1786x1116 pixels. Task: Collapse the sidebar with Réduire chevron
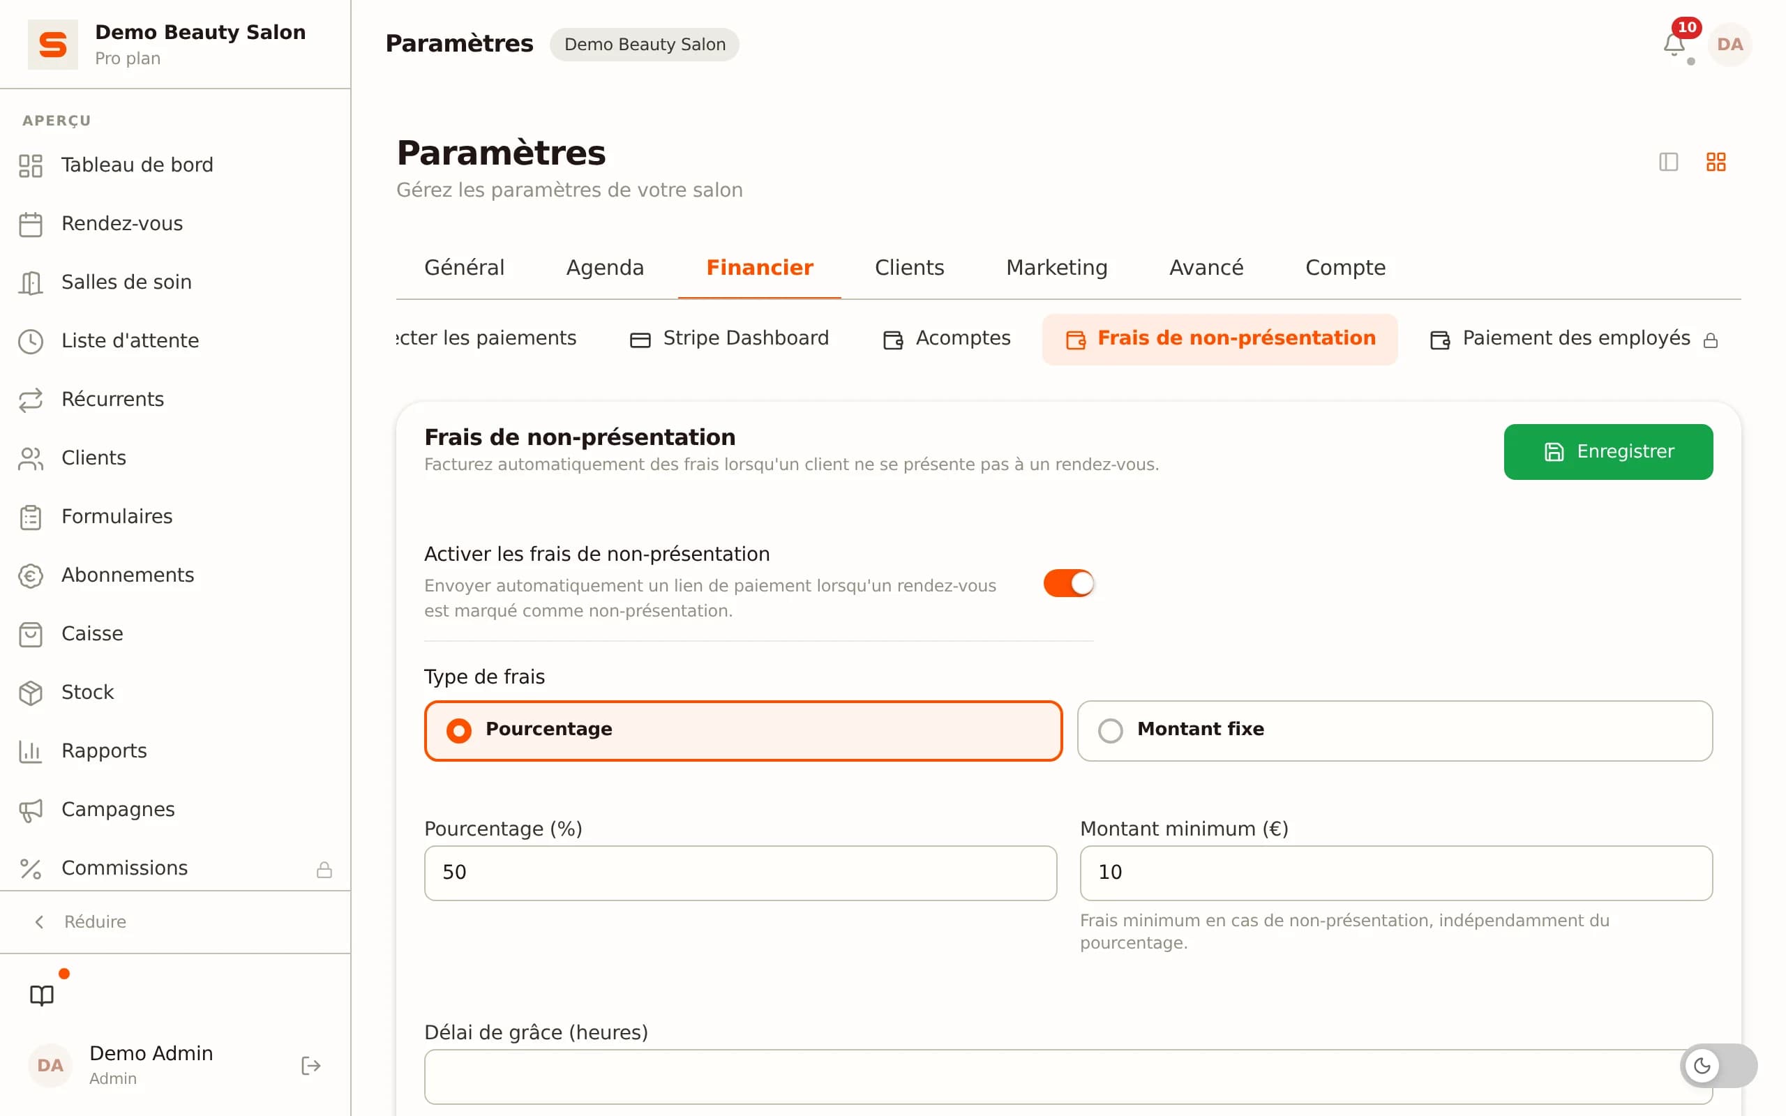coord(40,921)
